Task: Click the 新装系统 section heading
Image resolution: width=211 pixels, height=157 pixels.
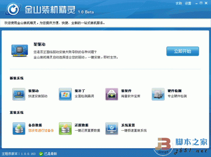Action: click(17, 78)
